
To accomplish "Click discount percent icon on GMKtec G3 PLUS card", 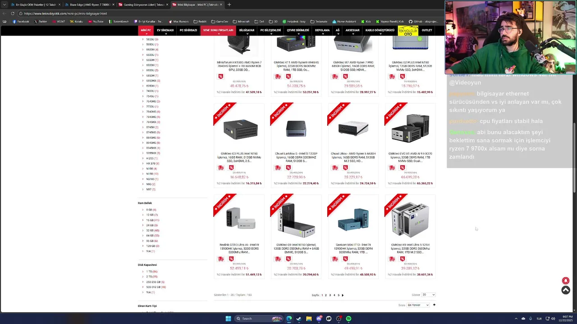I will pyautogui.click(x=231, y=168).
